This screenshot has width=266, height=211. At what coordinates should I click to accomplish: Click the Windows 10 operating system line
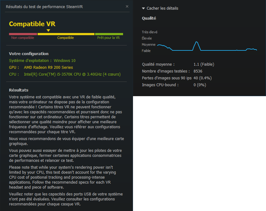pos(42,61)
